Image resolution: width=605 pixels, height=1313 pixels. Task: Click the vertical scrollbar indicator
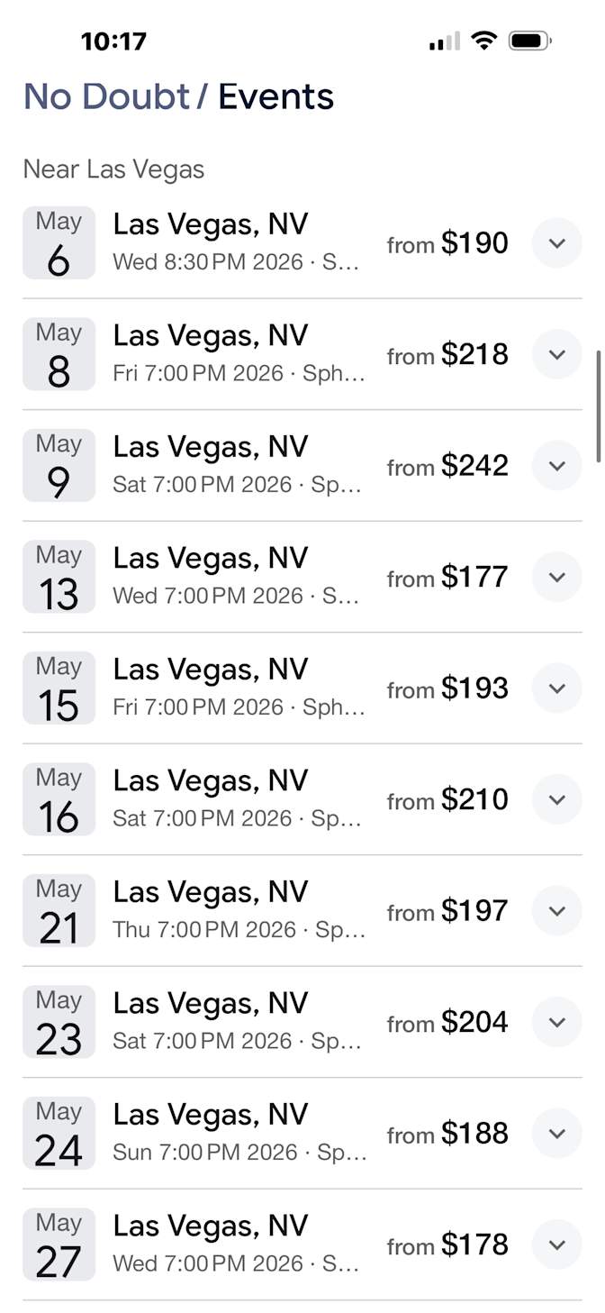[599, 406]
